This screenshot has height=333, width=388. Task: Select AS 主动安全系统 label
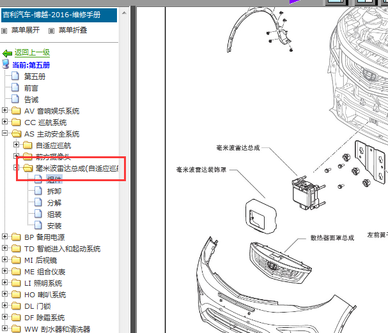[52, 134]
